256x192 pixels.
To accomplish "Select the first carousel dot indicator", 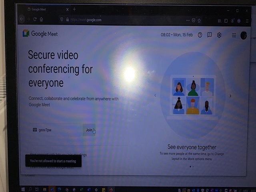I will point(190,166).
